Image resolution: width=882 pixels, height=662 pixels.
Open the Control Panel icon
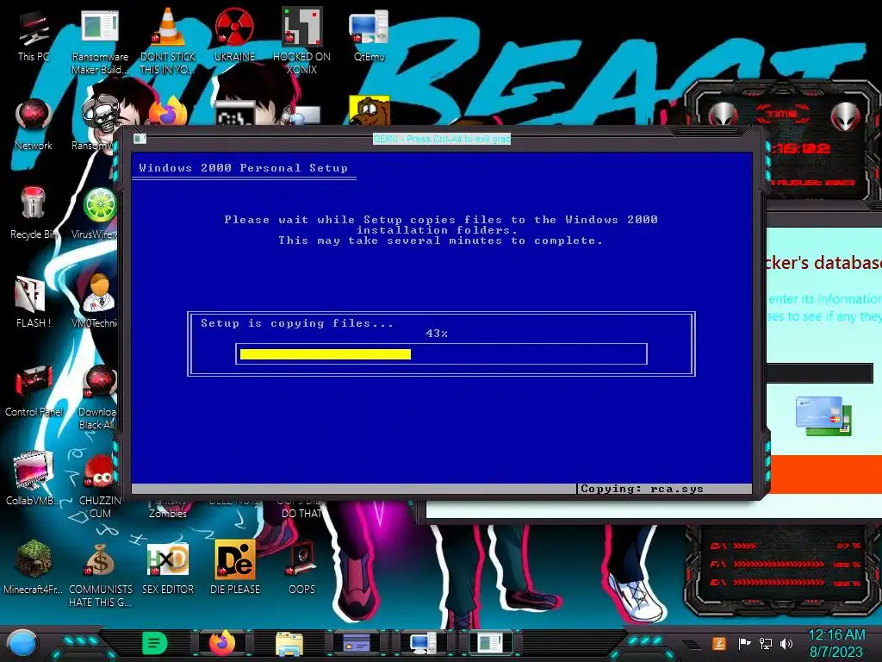coord(34,391)
